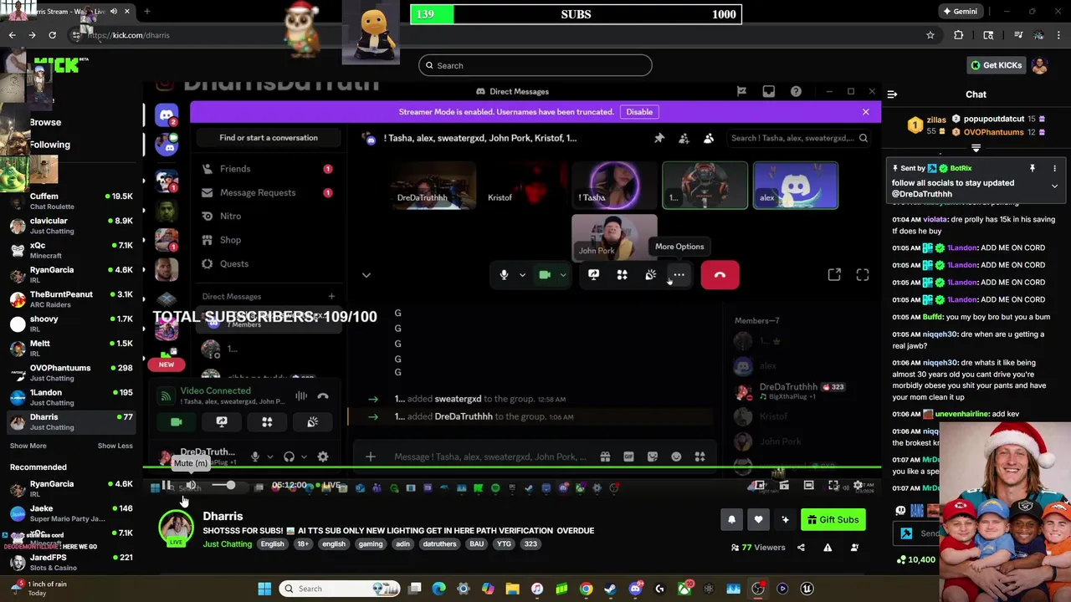Share your screen in the call

pos(593,275)
